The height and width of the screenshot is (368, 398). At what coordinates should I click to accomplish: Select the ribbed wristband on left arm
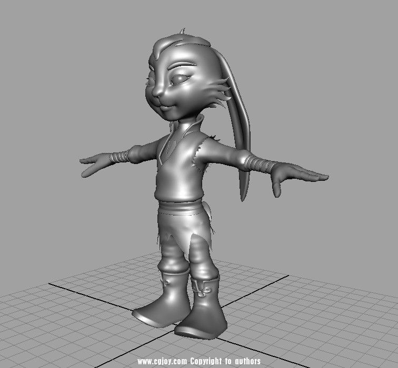pyautogui.click(x=121, y=157)
